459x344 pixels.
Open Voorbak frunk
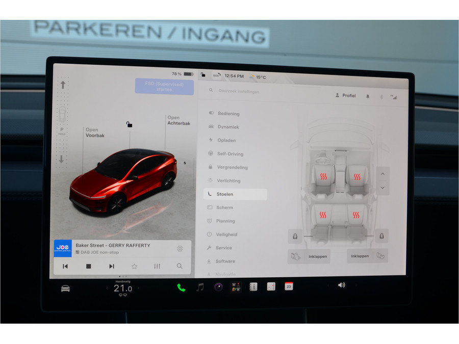click(95, 133)
